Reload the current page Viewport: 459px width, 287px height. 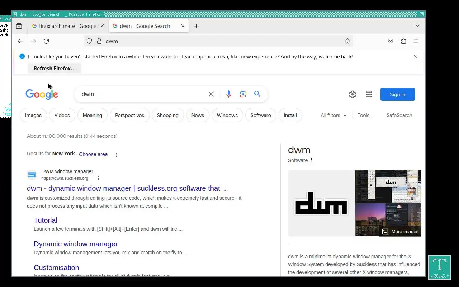46,41
